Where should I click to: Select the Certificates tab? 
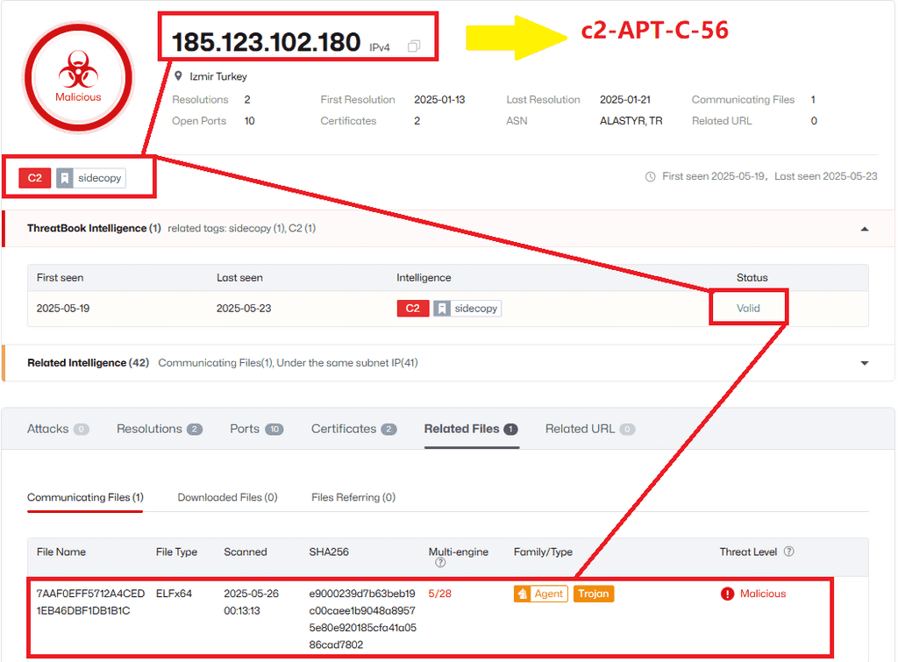point(344,429)
